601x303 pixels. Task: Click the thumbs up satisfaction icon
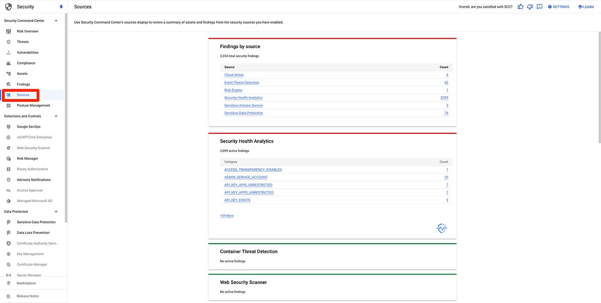(520, 7)
